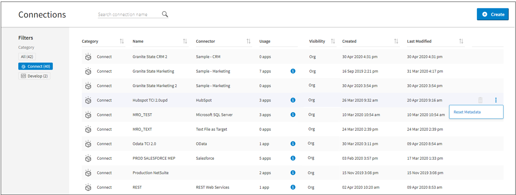Choose Reset Metadata from the menu

467,112
